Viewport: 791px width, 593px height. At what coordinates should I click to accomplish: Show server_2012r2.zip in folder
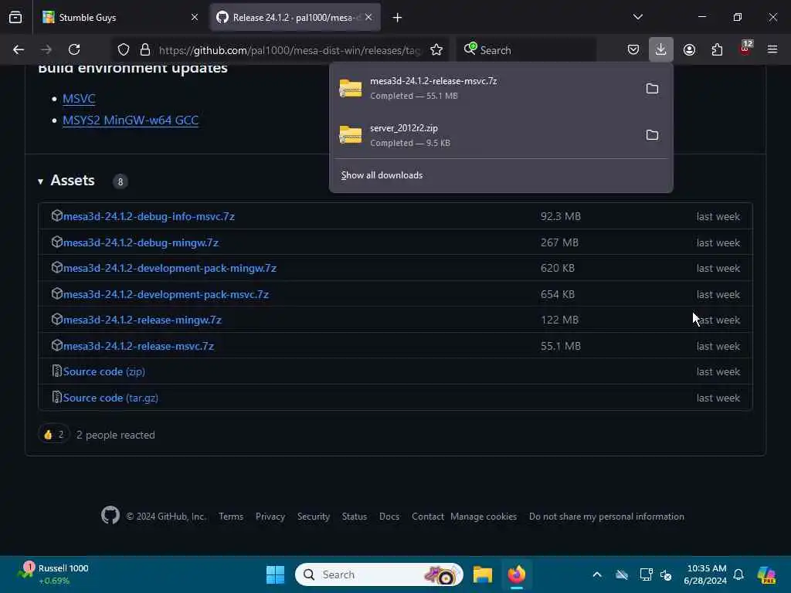click(652, 135)
